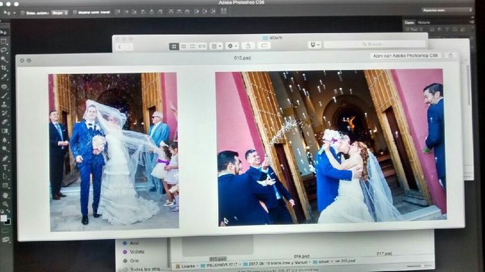Select the Clone Stamp tool
Viewport: 485px width, 272px height.
(4, 105)
